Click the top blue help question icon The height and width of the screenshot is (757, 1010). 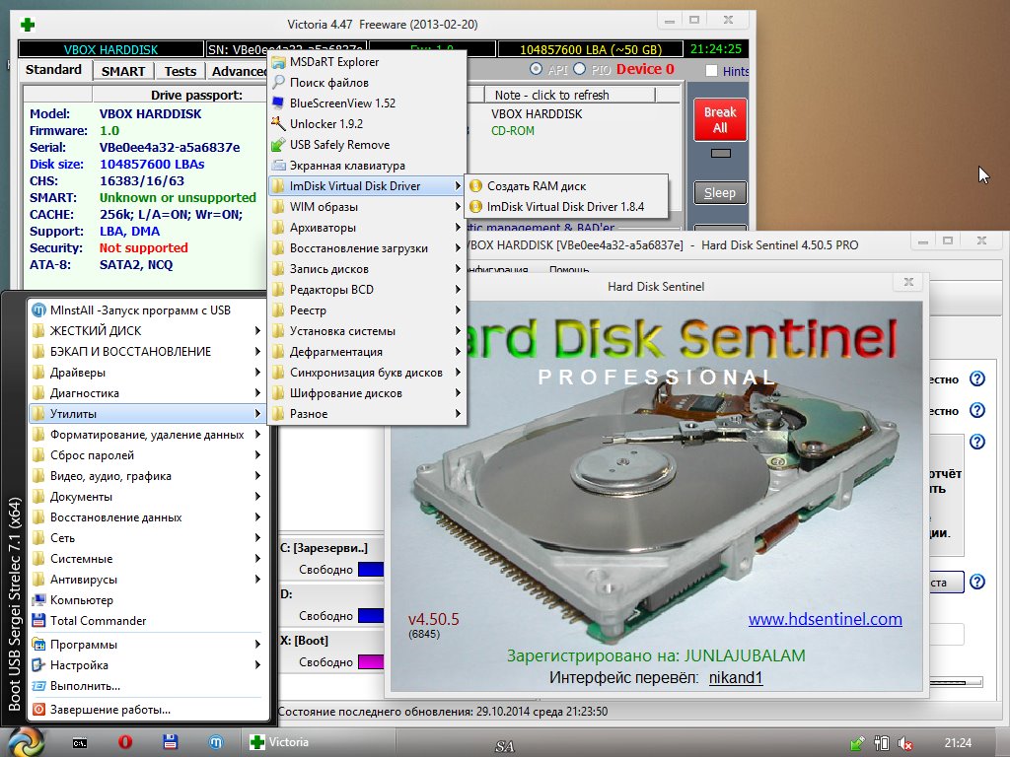coord(977,378)
